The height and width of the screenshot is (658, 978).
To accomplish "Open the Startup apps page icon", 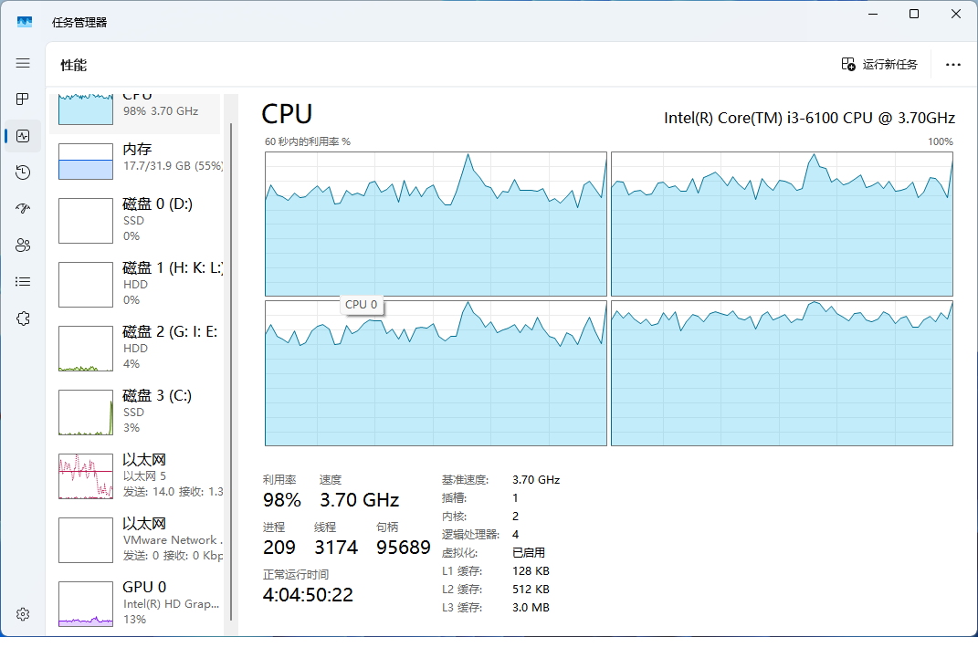I will pyautogui.click(x=24, y=209).
